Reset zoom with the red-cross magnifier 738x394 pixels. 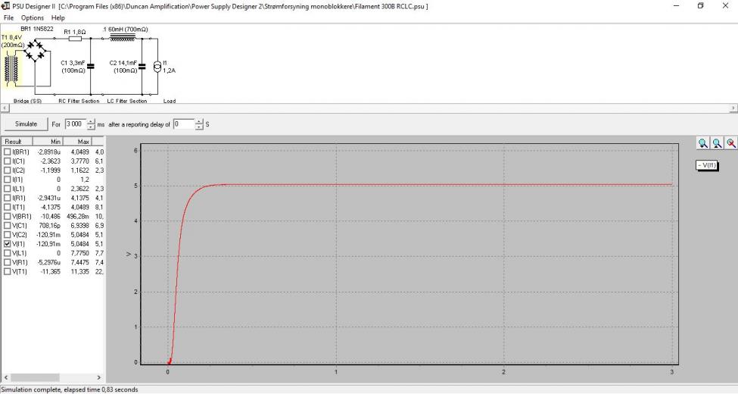[731, 143]
